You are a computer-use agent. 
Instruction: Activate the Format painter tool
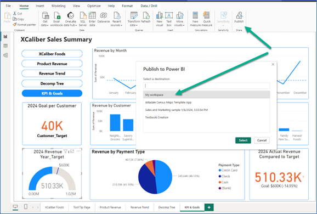24,25
